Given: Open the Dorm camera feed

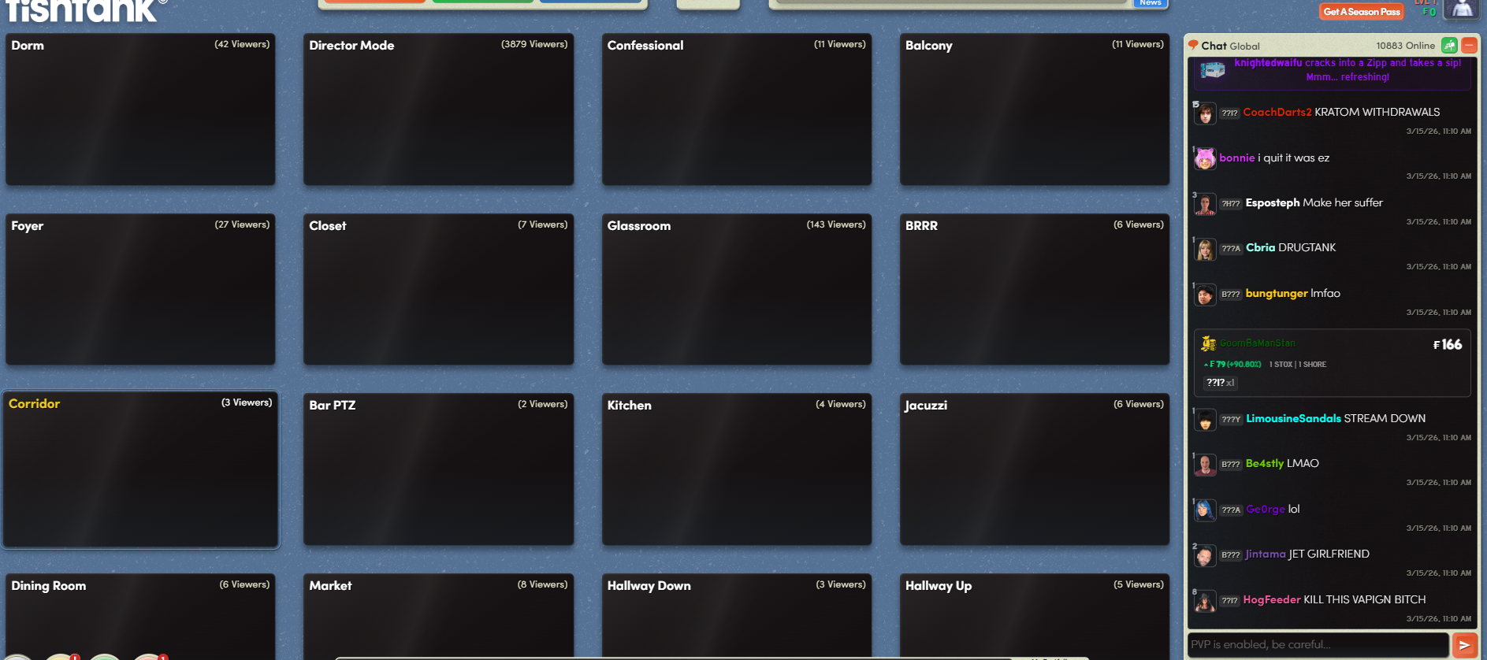Looking at the screenshot, I should pyautogui.click(x=140, y=109).
